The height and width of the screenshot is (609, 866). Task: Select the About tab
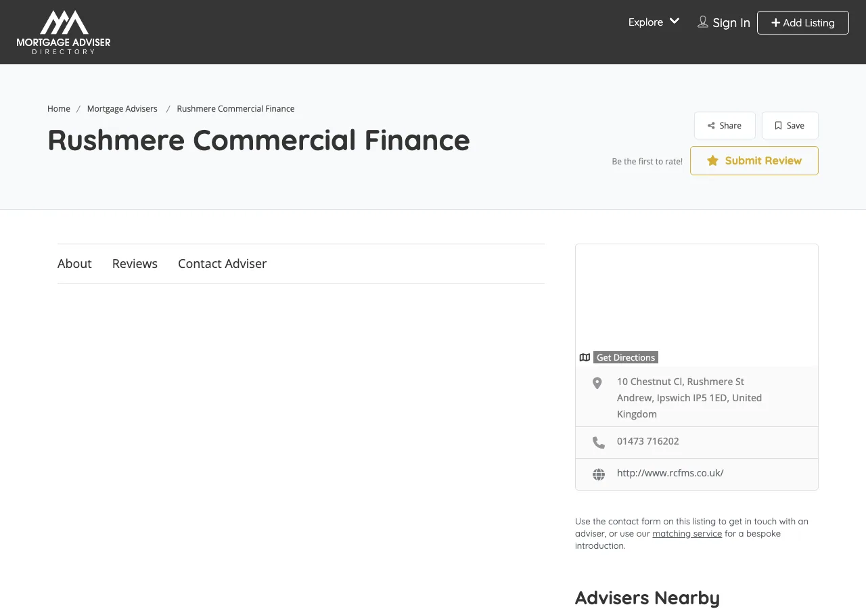pyautogui.click(x=74, y=263)
